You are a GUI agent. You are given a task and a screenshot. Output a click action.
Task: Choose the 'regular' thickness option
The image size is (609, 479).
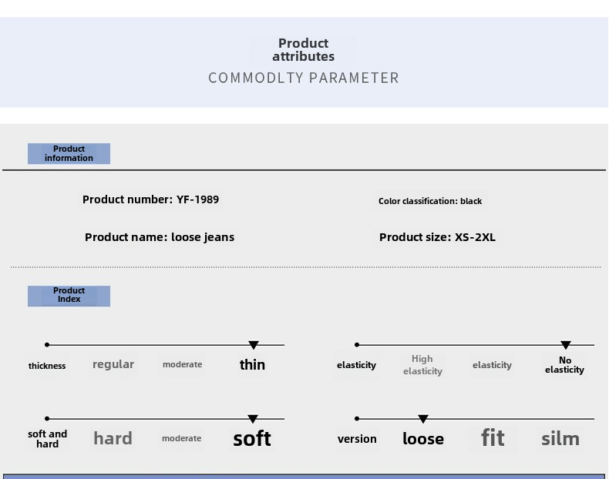tap(113, 364)
